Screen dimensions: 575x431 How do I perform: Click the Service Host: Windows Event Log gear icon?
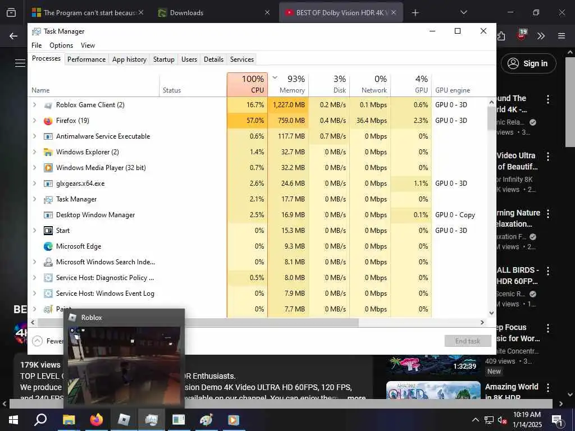click(48, 294)
